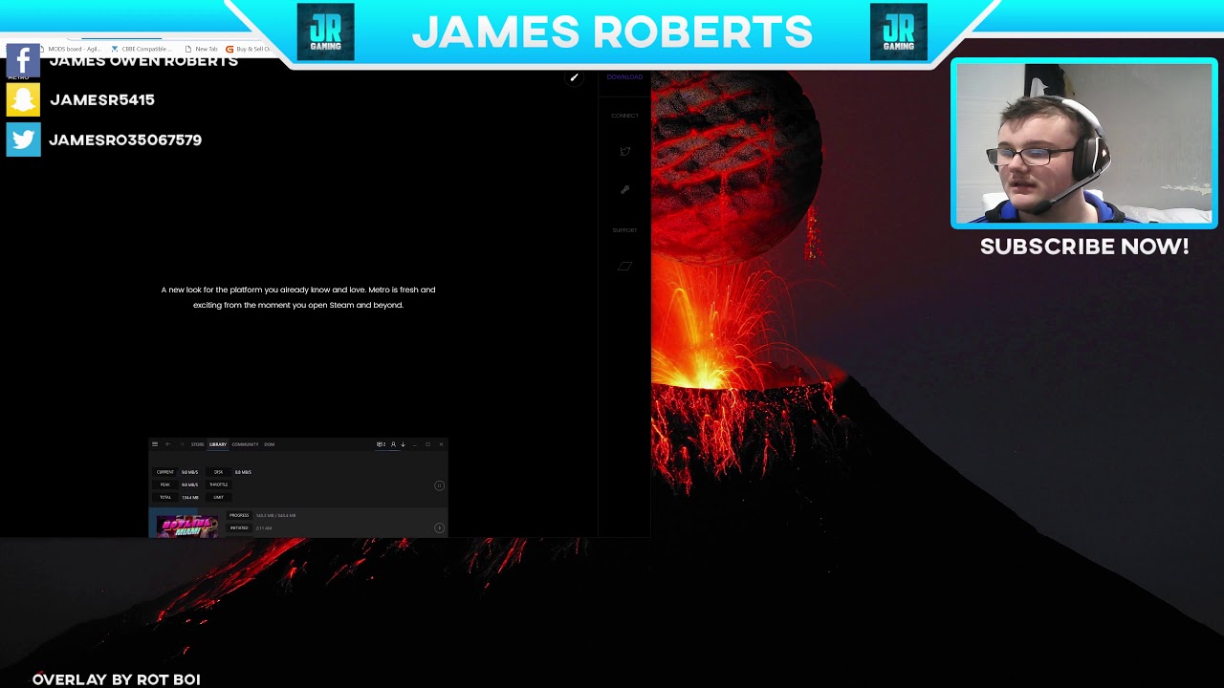Click the PROGRESS label for Hotline Miami
The height and width of the screenshot is (688, 1224).
(x=239, y=515)
